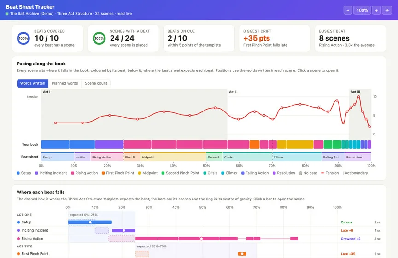Open the purple Inciting Incident scene in Your book
The image size is (398, 258).
(109, 144)
